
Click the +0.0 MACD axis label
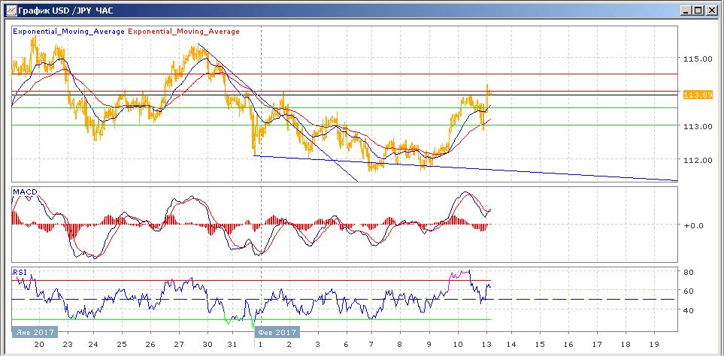[x=693, y=225]
